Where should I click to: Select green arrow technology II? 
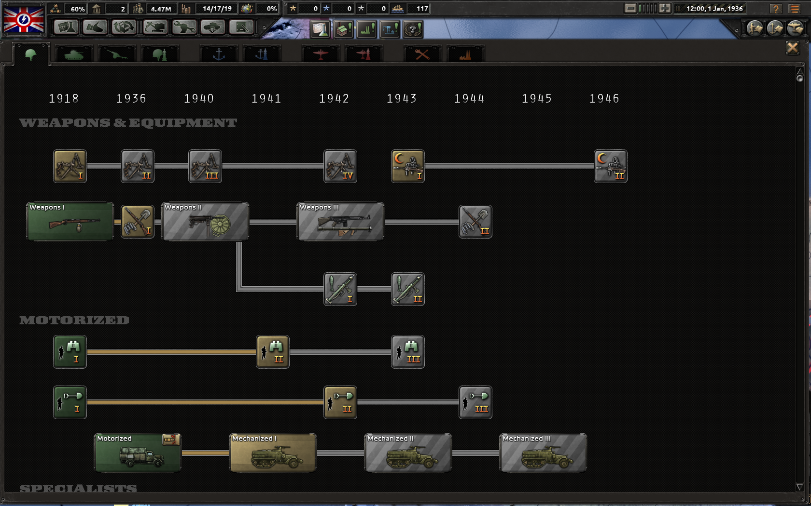click(340, 402)
